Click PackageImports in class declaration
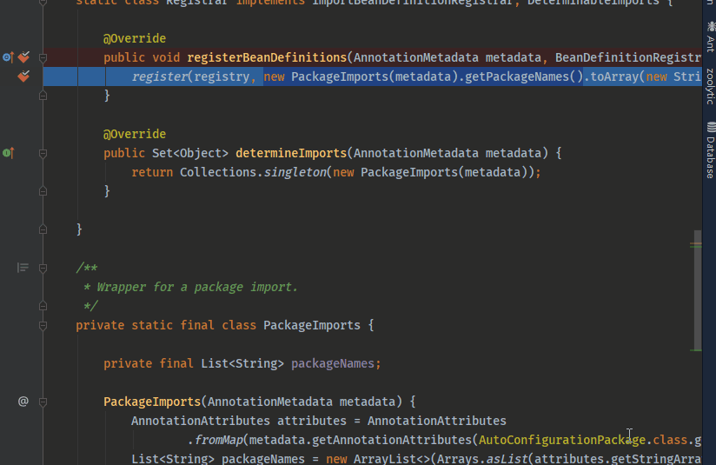 [312, 325]
